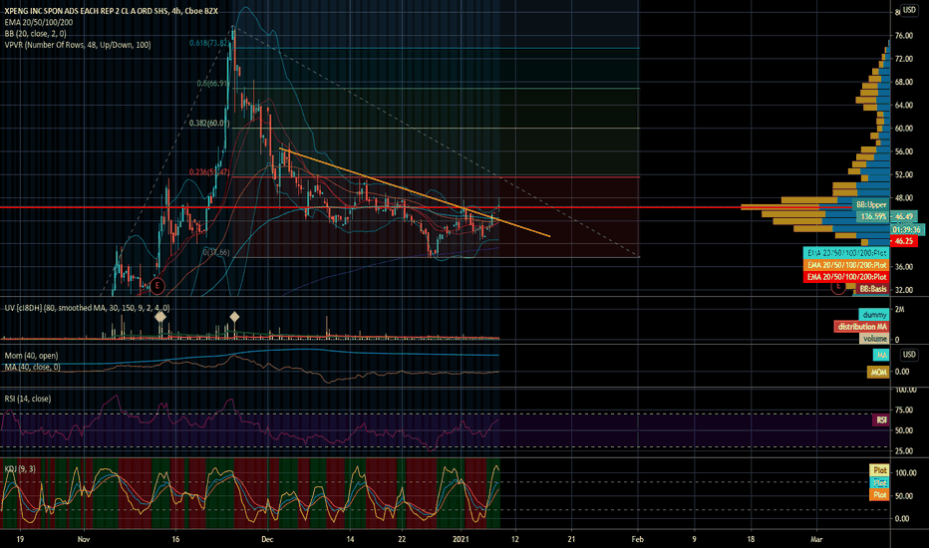Click the EMA 20/50/100/200 indicator legend

click(39, 23)
